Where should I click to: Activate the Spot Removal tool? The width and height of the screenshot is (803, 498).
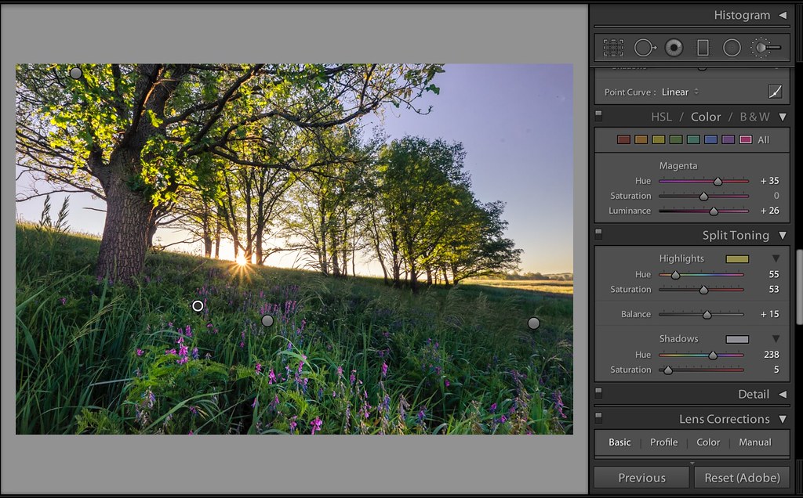coord(644,48)
